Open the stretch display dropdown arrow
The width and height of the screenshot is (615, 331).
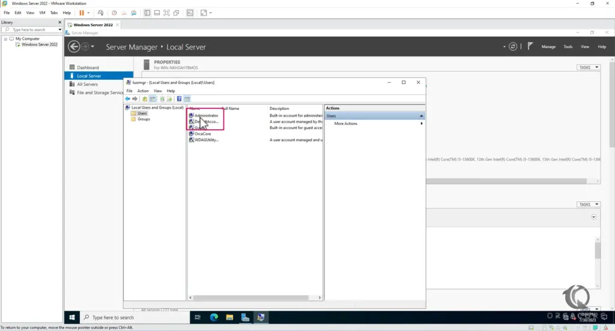click(211, 13)
